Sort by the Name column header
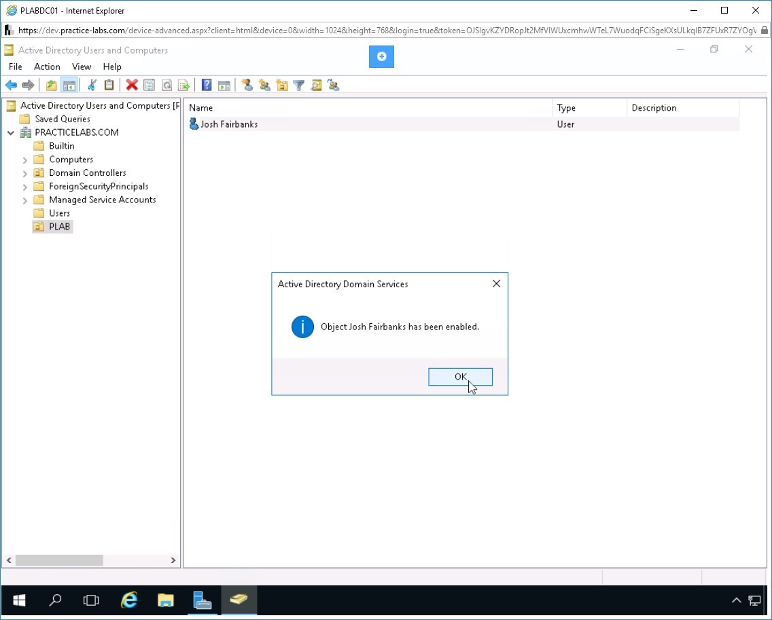Screen dimensions: 772x620 [x=369, y=108]
